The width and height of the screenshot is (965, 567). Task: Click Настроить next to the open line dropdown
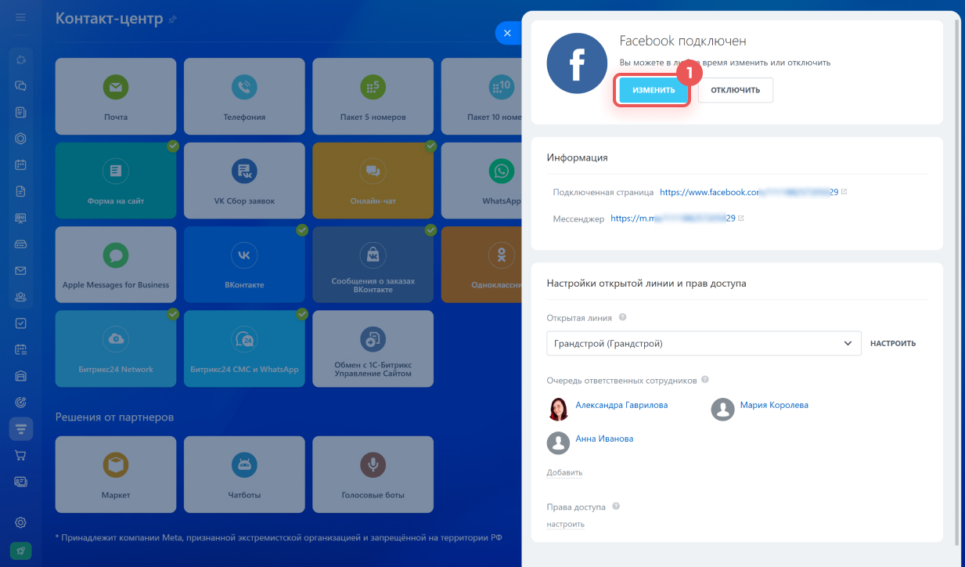coord(893,343)
